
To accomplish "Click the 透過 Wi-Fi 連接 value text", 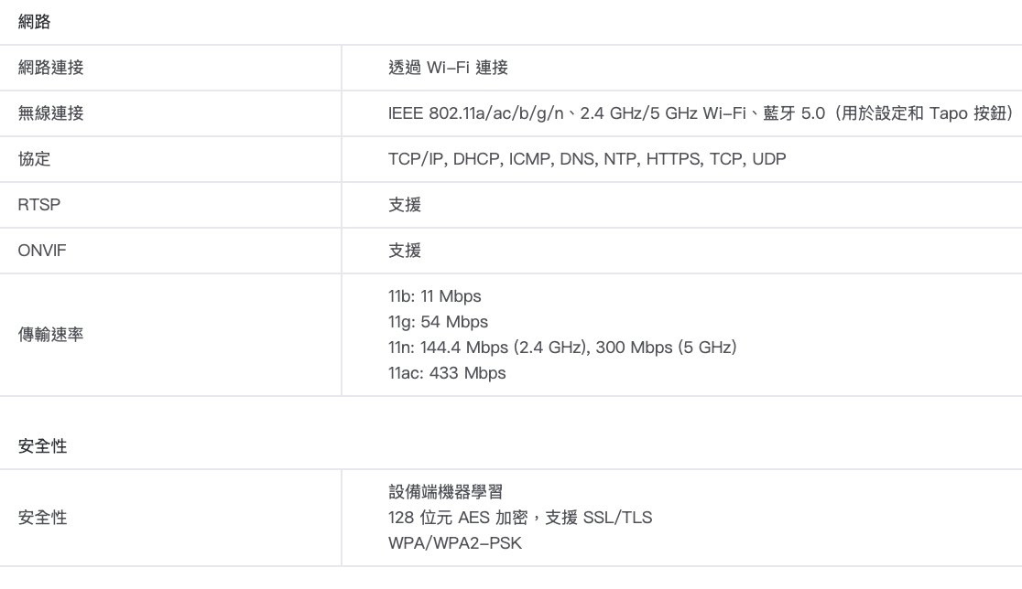I will point(448,68).
